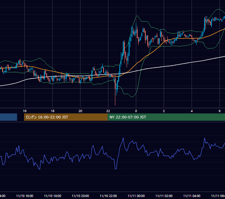Select the ロンドン 16:00-22:00 JST session bar
The height and width of the screenshot is (199, 225).
tap(66, 117)
